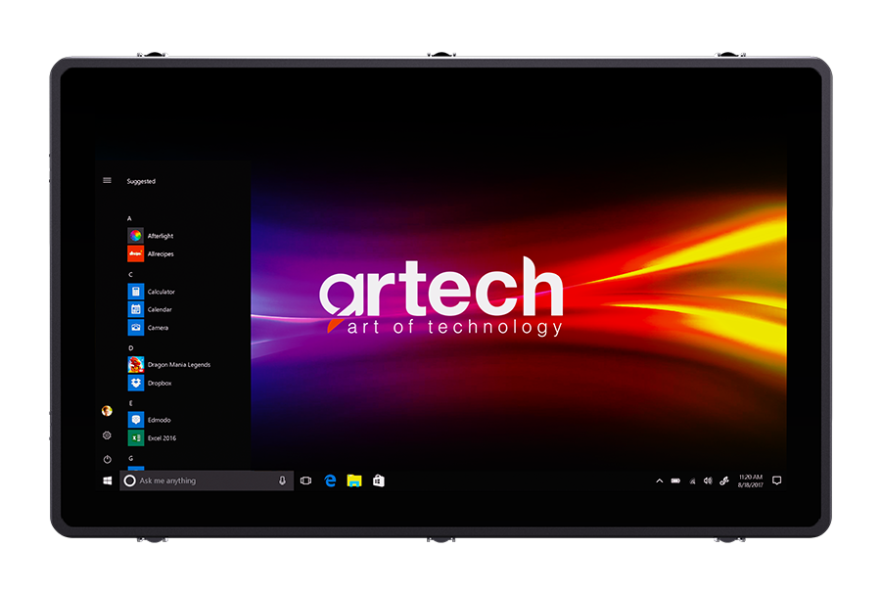Click the Afterlight app name
The width and height of the screenshot is (881, 594).
[161, 236]
